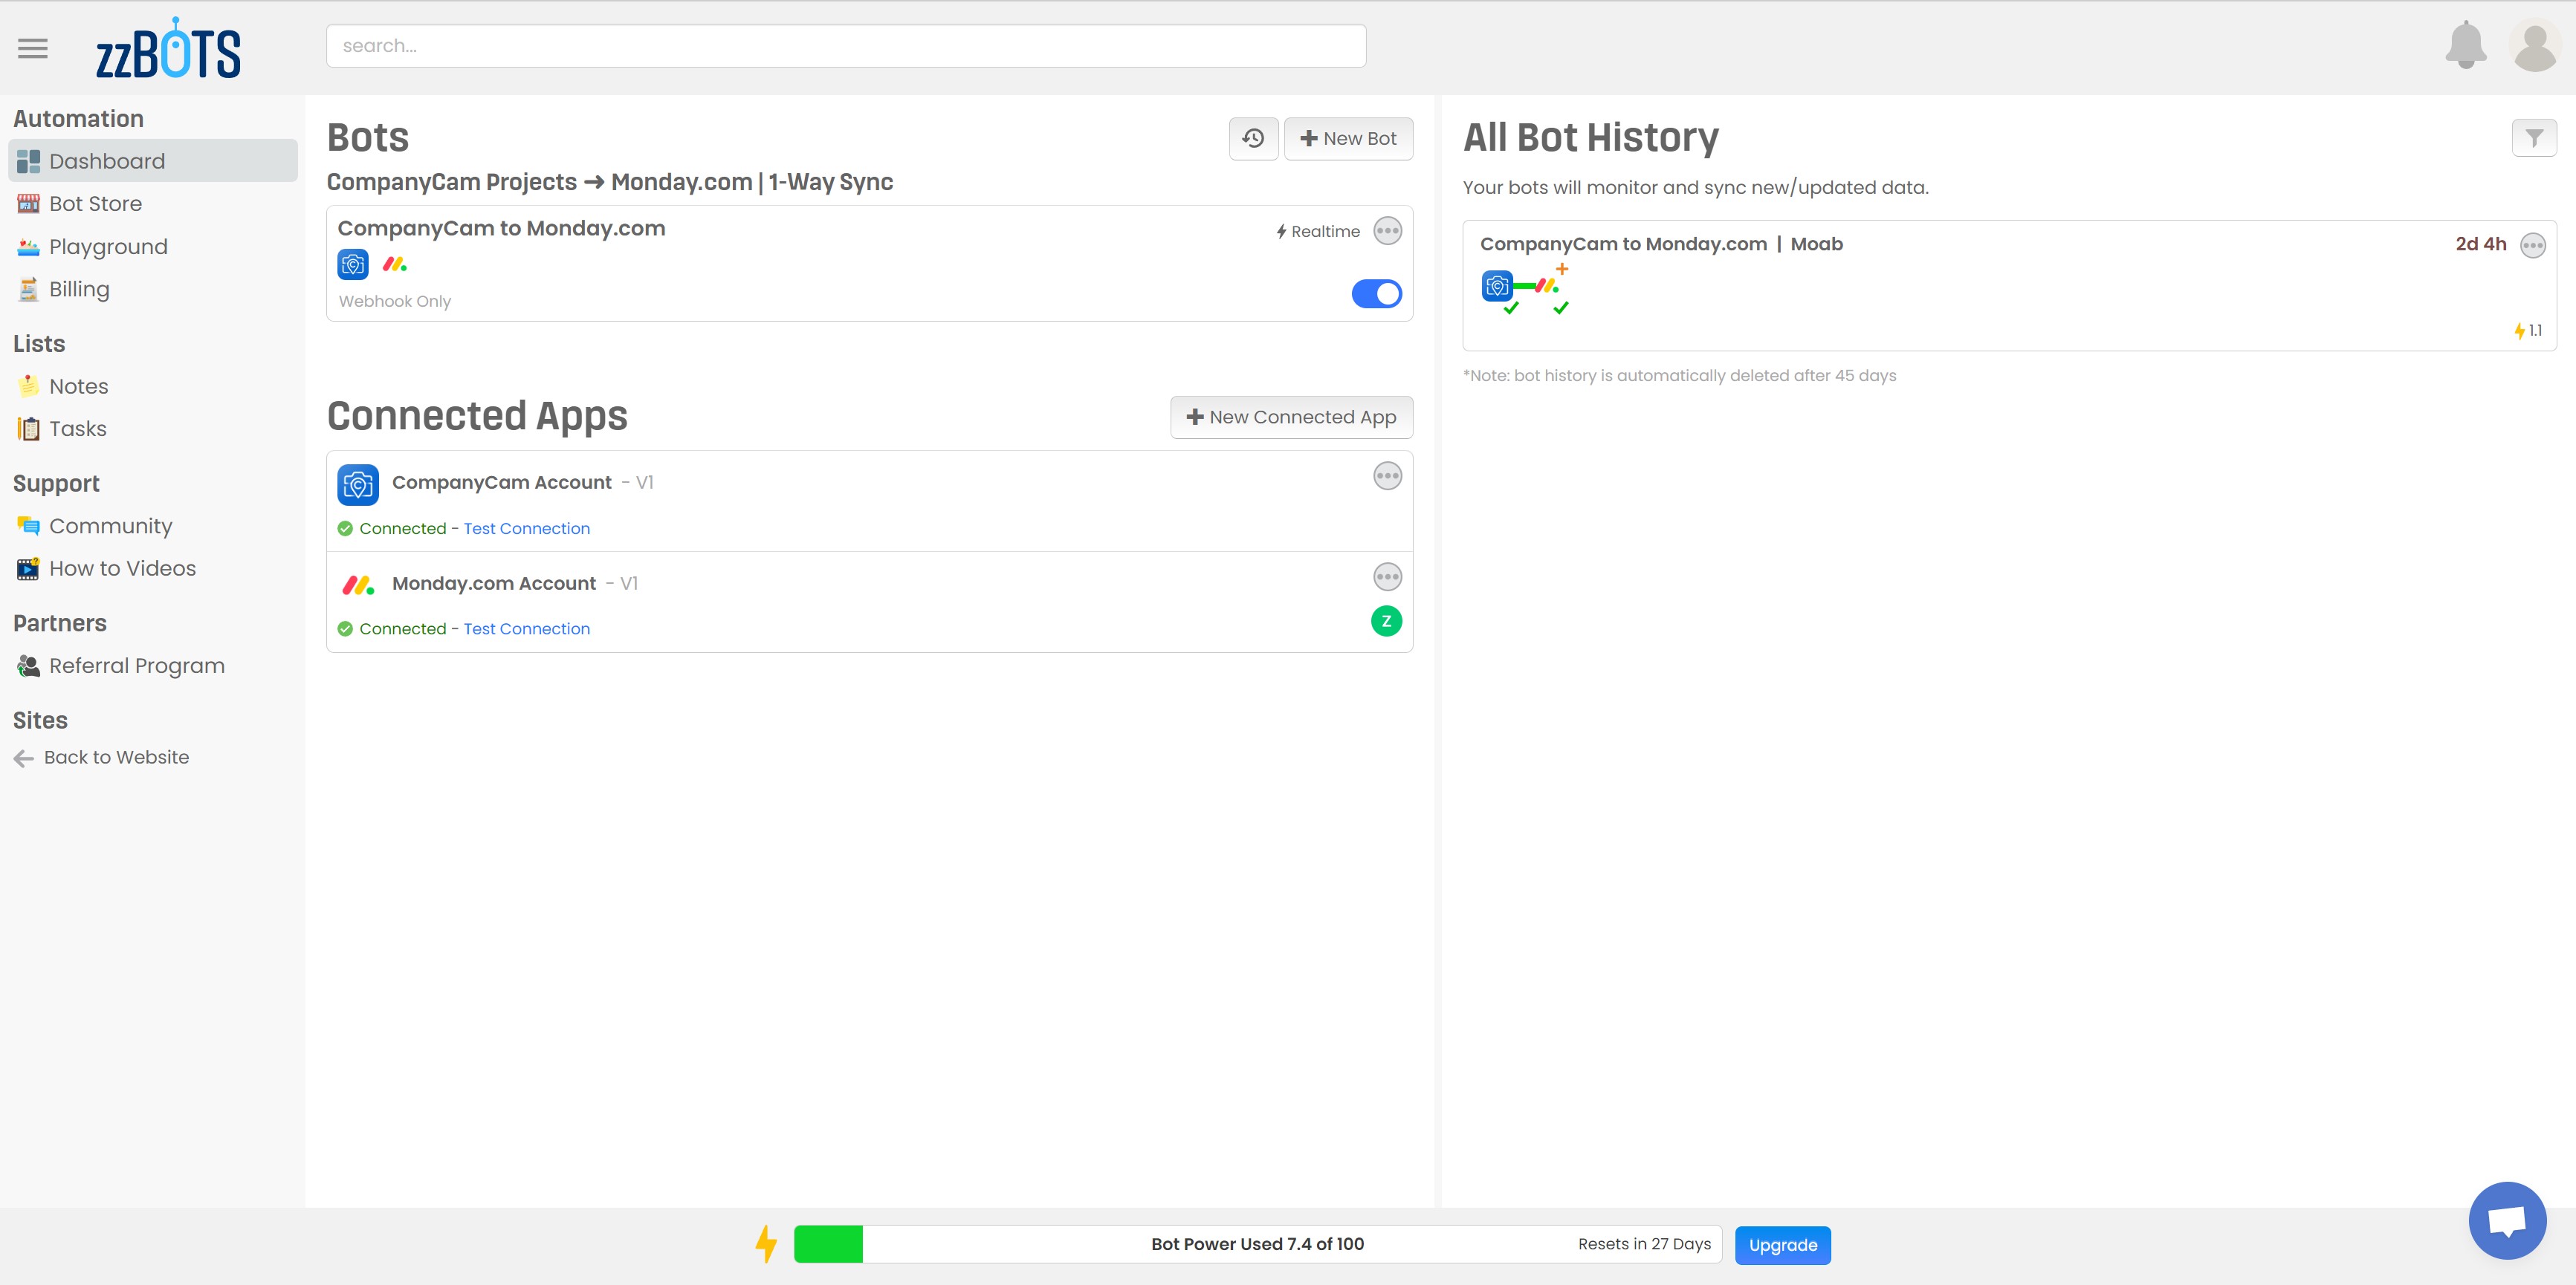2576x1285 pixels.
Task: Click Test Connection for CompanyCam Account
Action: [x=526, y=529]
